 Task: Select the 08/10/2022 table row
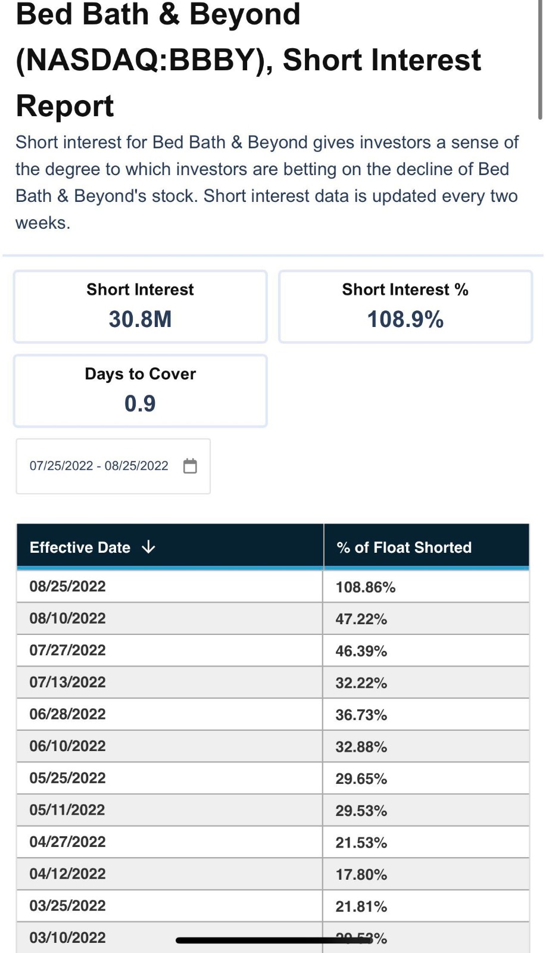68,618
